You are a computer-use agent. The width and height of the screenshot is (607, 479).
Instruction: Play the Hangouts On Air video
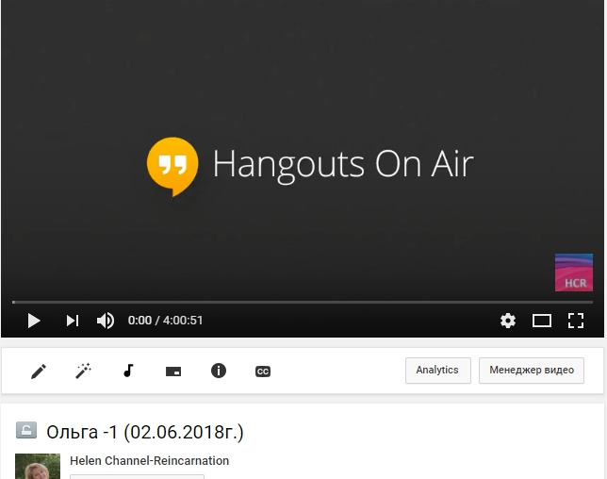point(34,321)
